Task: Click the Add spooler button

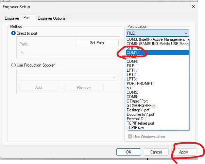Action: click(38, 88)
